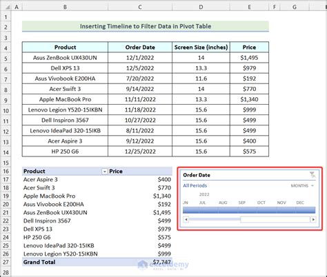Open the Product filter dropdown in pivot table
Screen dimensions: 327x277
click(105, 172)
